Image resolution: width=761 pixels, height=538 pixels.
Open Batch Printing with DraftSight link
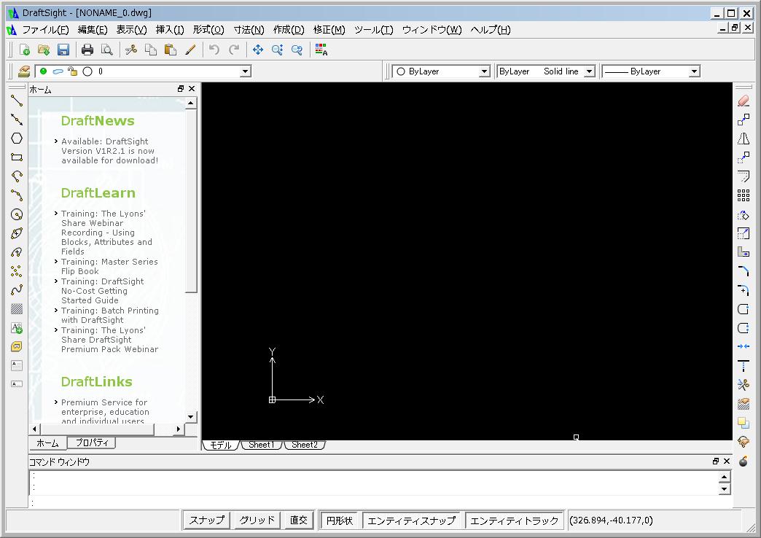(109, 315)
